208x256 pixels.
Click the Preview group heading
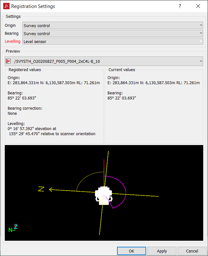pyautogui.click(x=13, y=51)
